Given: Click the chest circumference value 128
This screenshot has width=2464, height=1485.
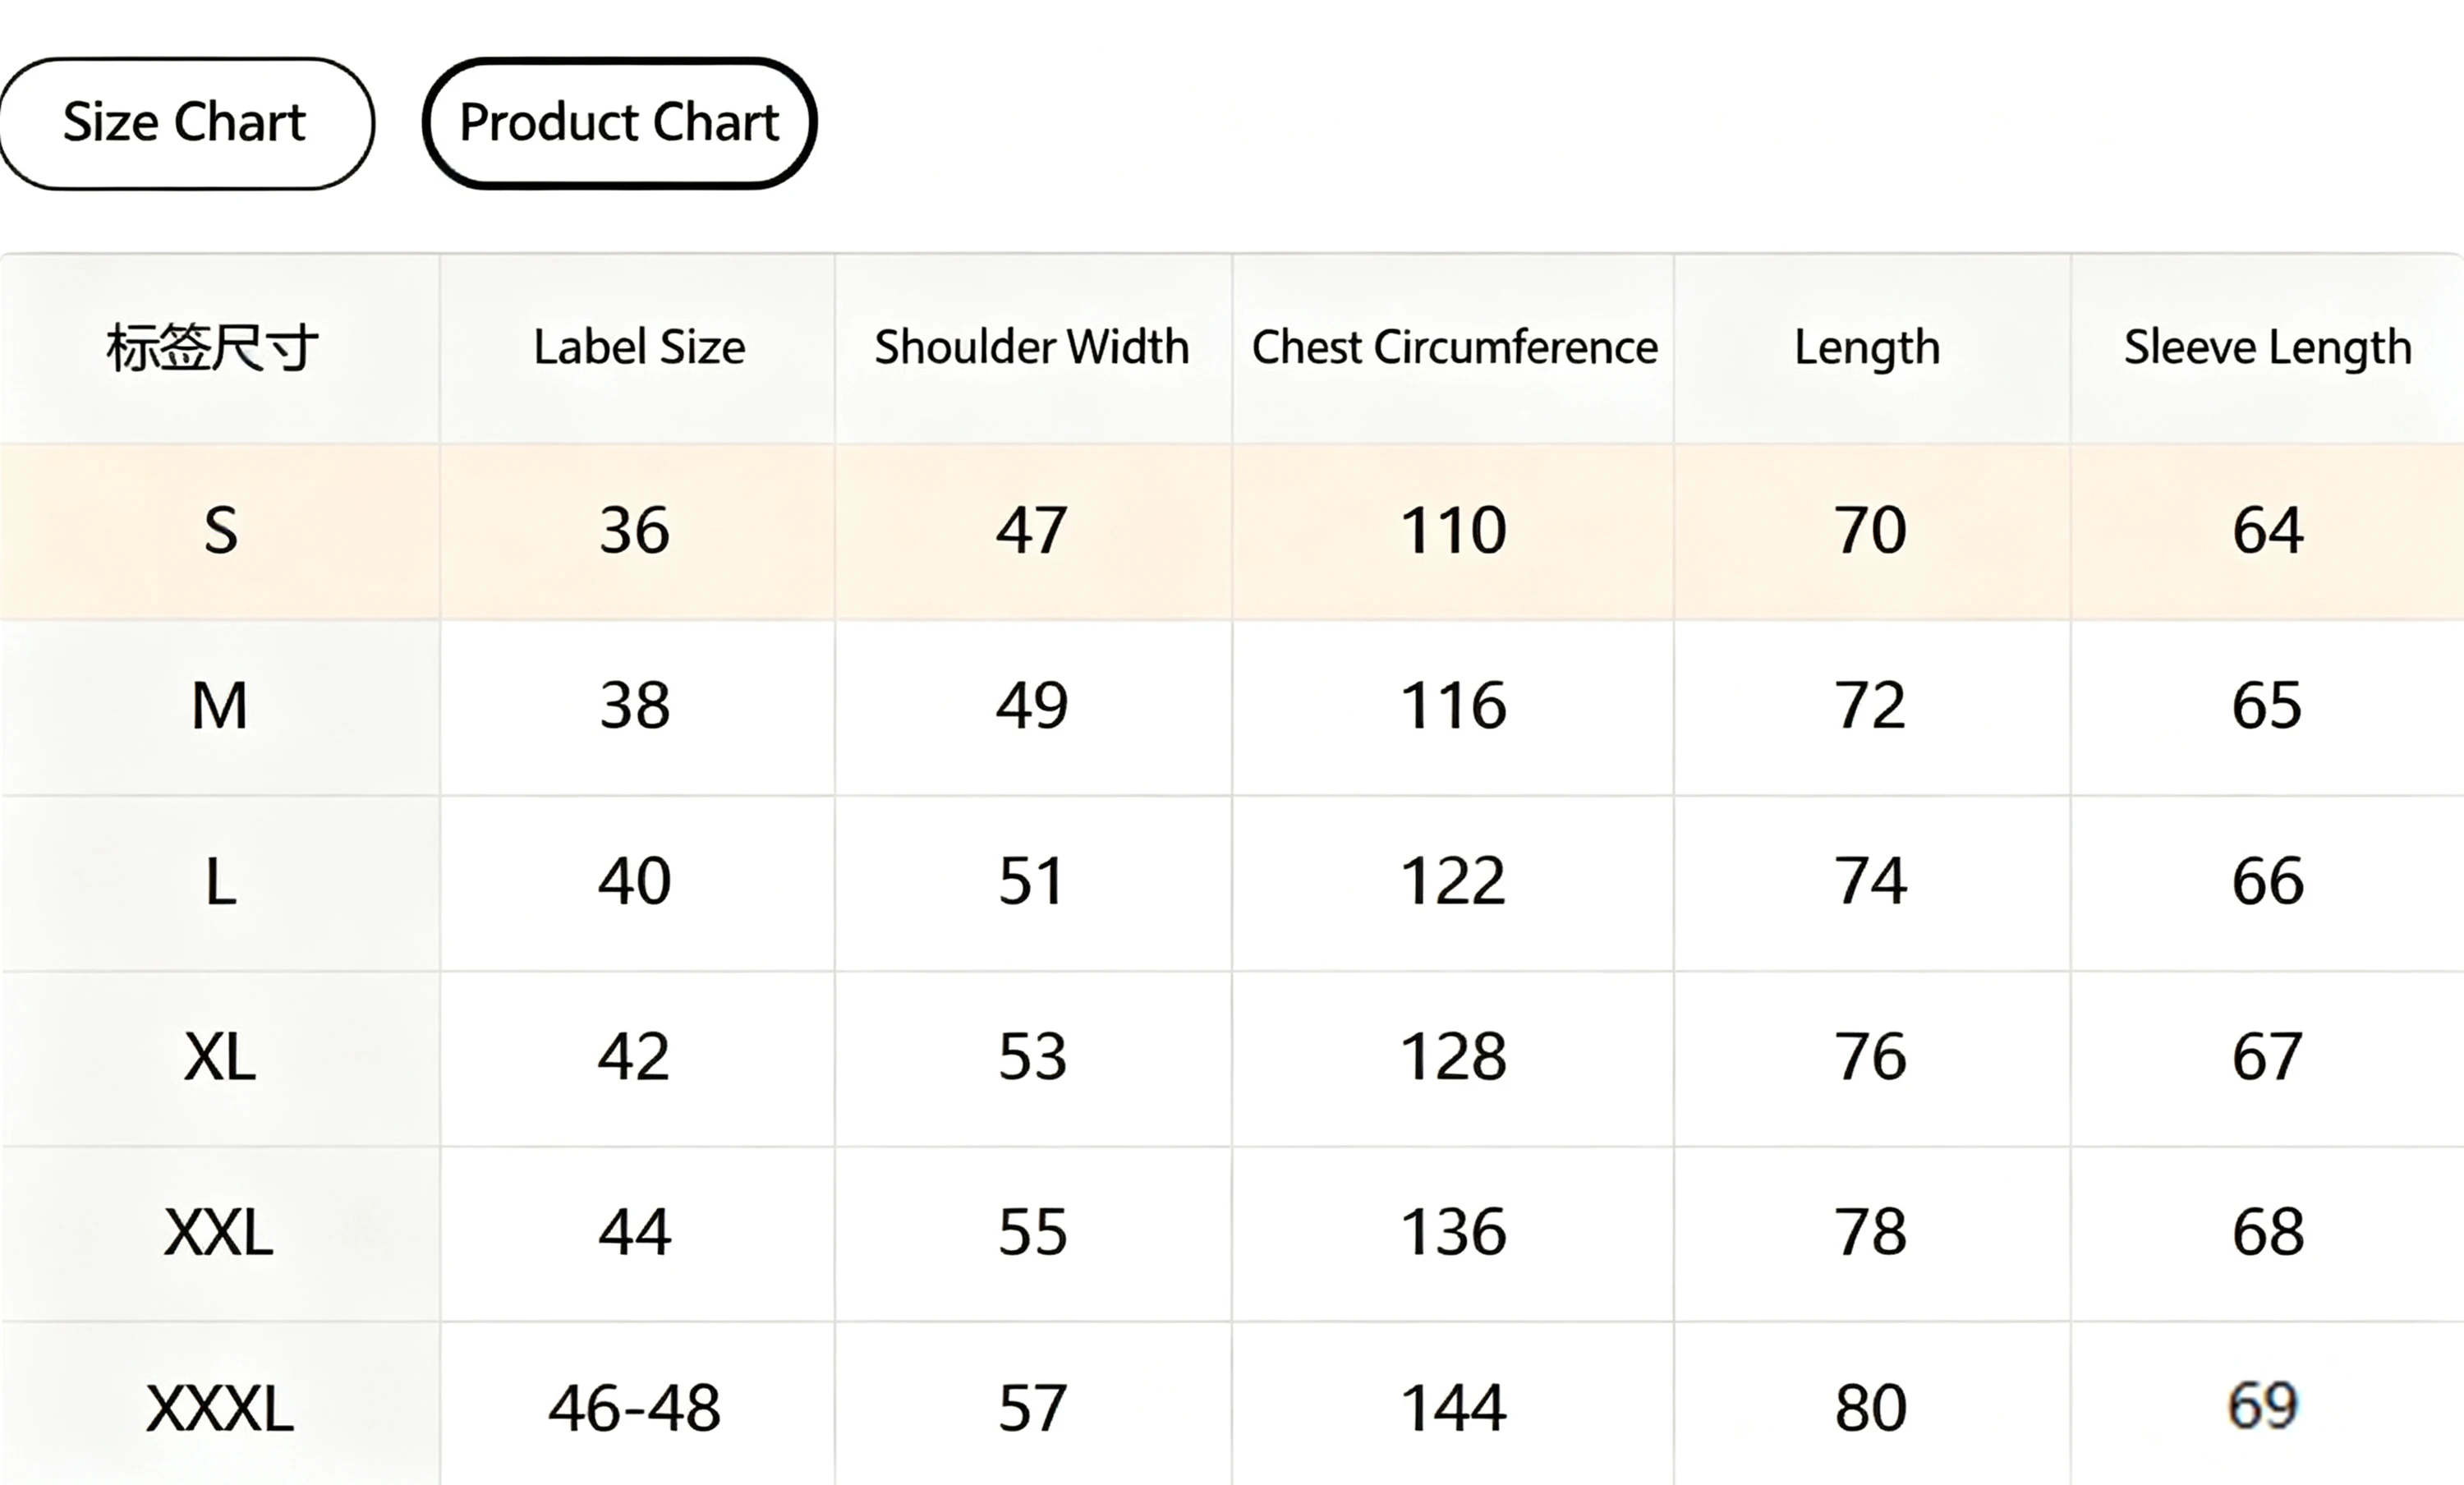Looking at the screenshot, I should 1453,1058.
